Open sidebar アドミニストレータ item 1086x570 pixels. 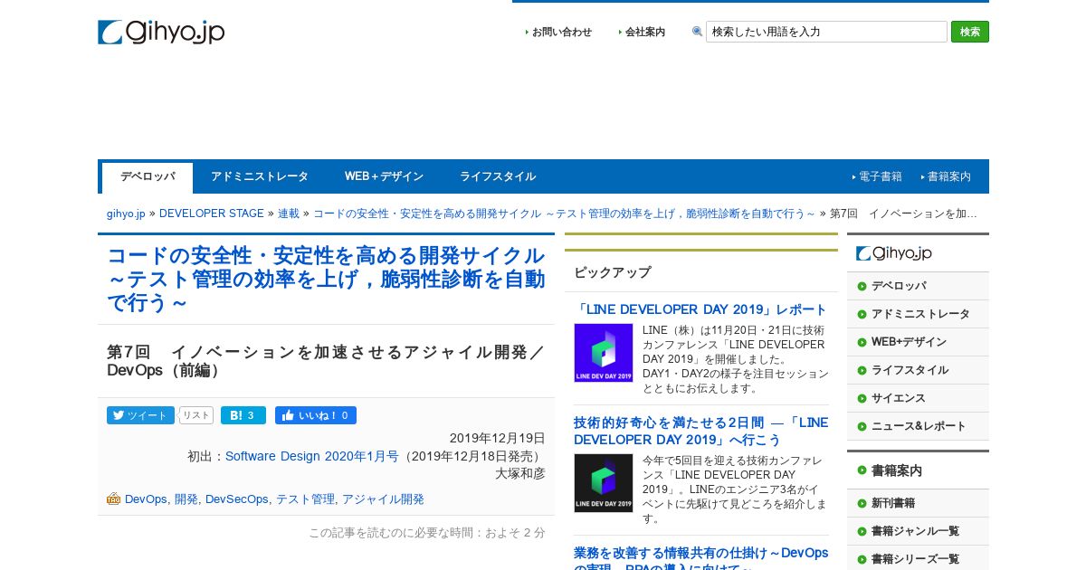918,314
